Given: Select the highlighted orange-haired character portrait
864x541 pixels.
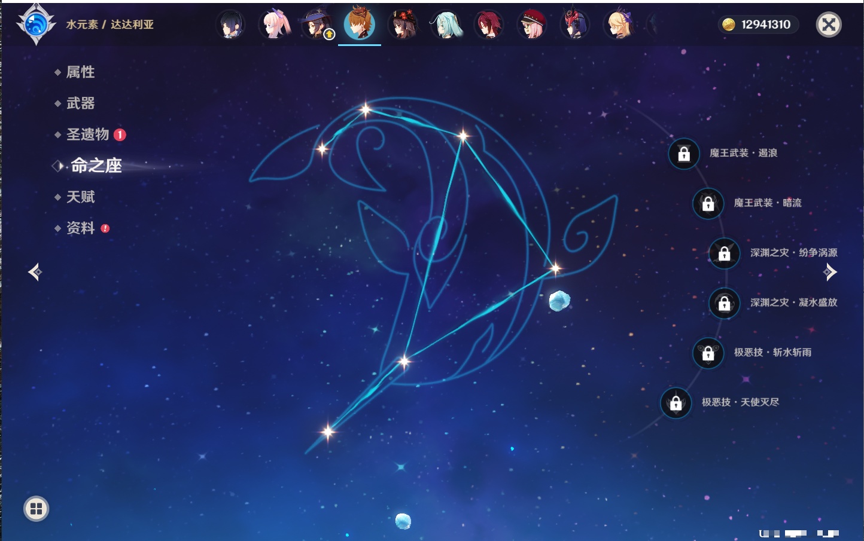Looking at the screenshot, I should 360,23.
